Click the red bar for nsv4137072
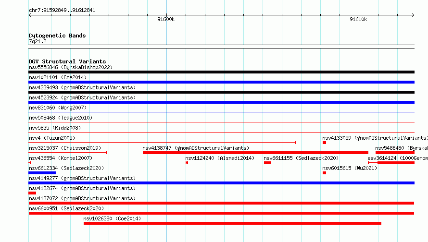 click(x=221, y=203)
